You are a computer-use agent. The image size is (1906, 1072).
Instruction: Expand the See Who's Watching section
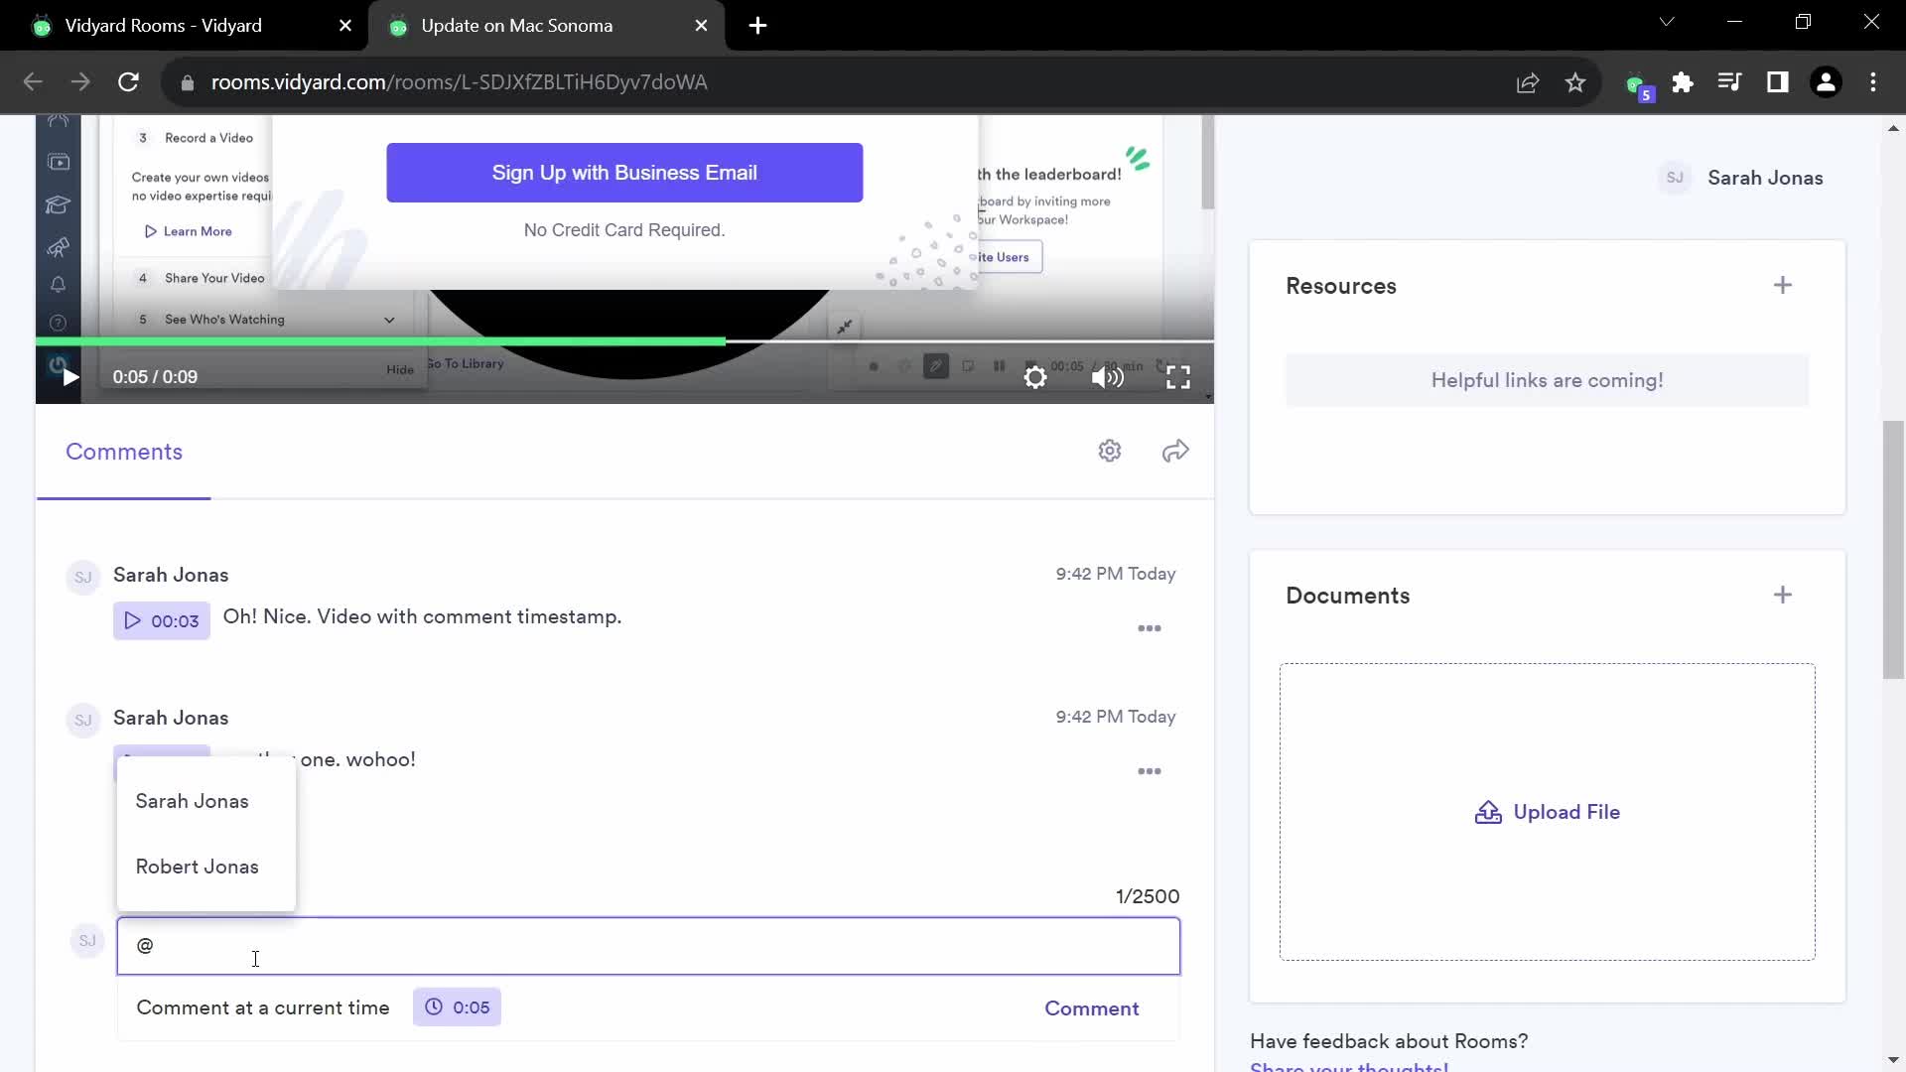(x=389, y=318)
